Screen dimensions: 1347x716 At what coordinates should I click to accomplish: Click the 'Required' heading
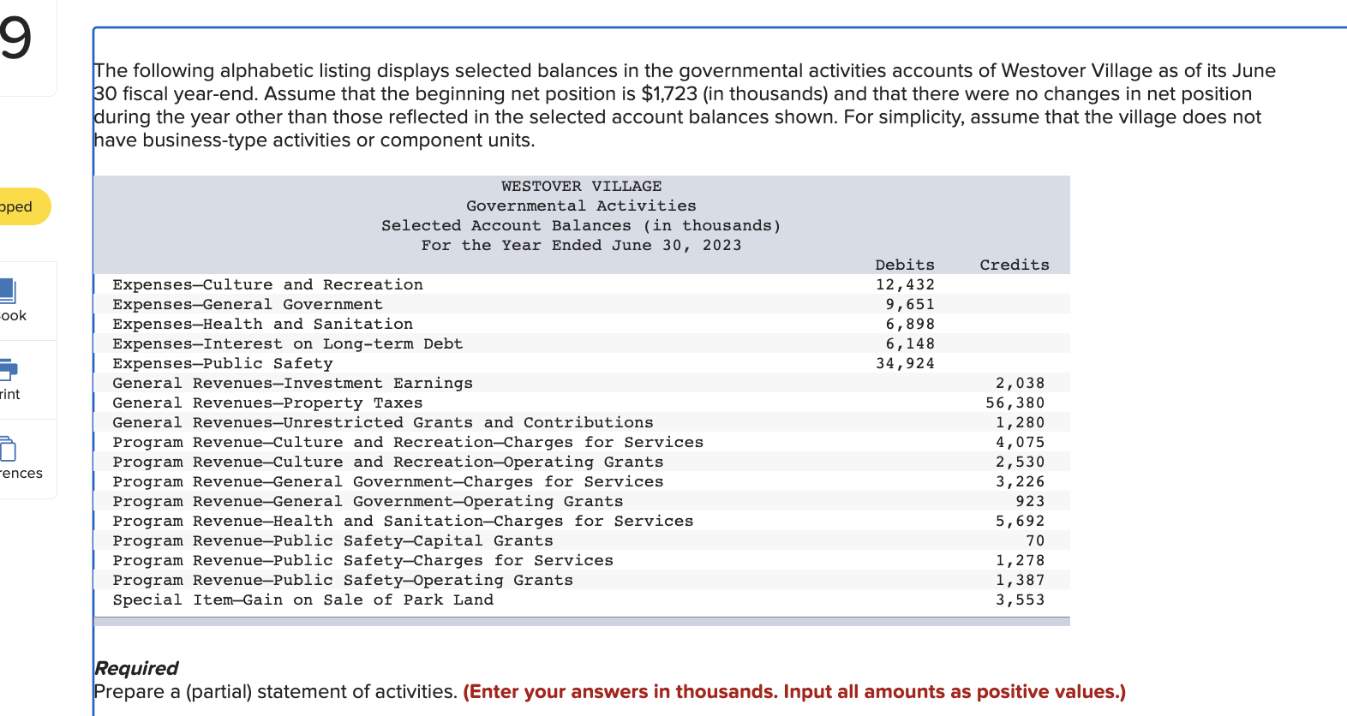pos(136,668)
